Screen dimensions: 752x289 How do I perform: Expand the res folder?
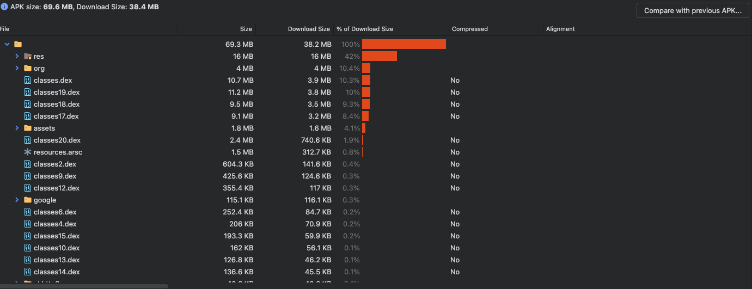point(17,56)
